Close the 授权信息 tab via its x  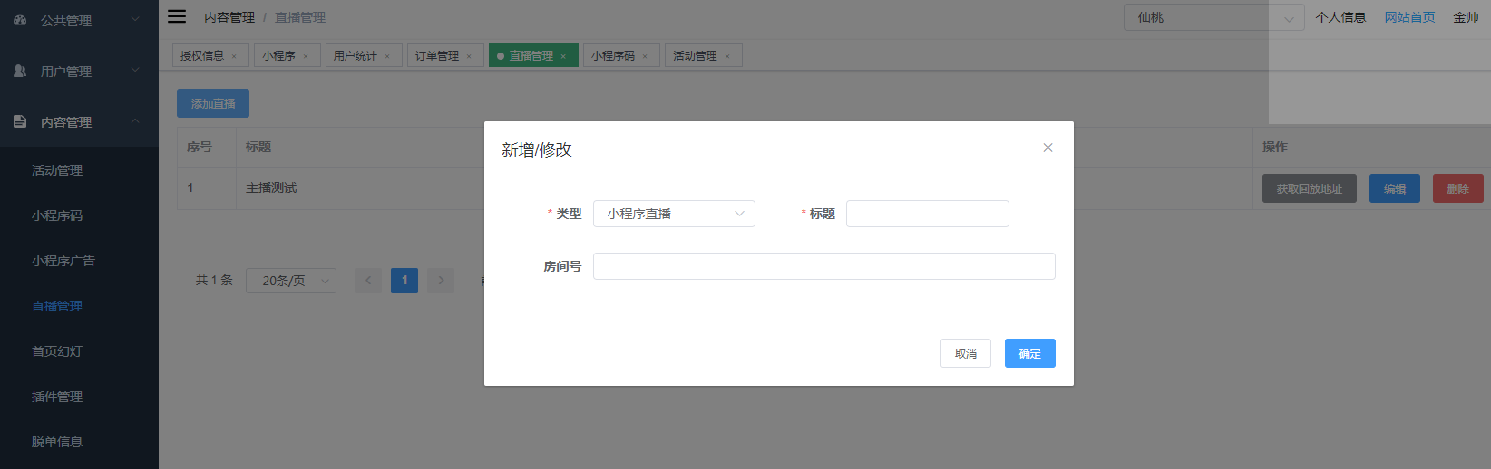tap(234, 56)
